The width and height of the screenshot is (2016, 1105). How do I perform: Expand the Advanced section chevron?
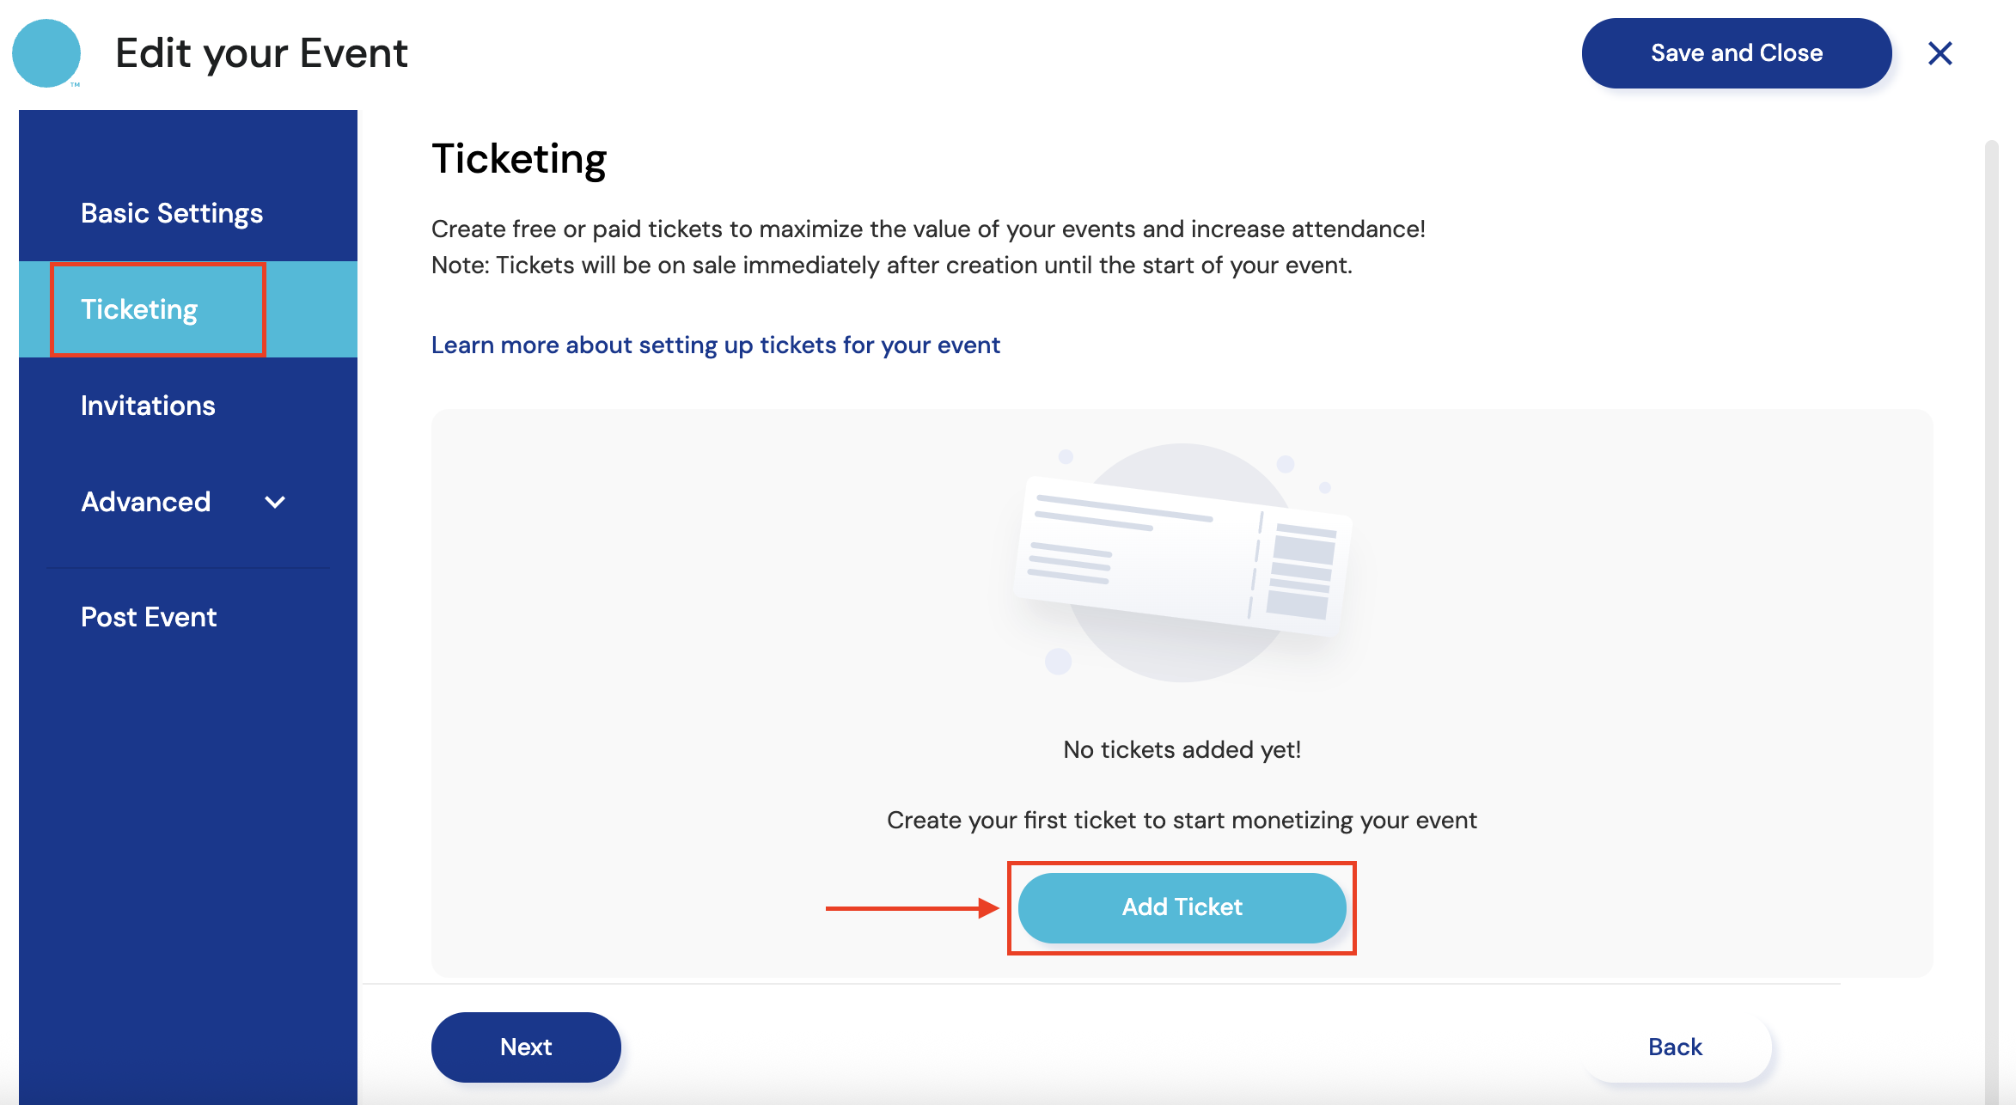275,503
